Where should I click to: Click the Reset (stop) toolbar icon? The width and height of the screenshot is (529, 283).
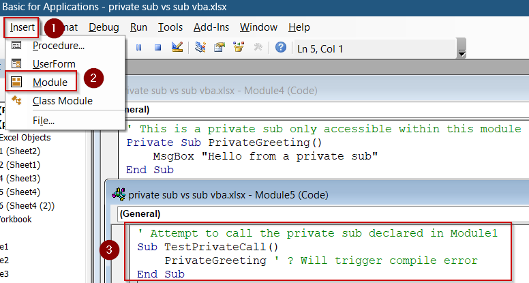click(x=157, y=48)
